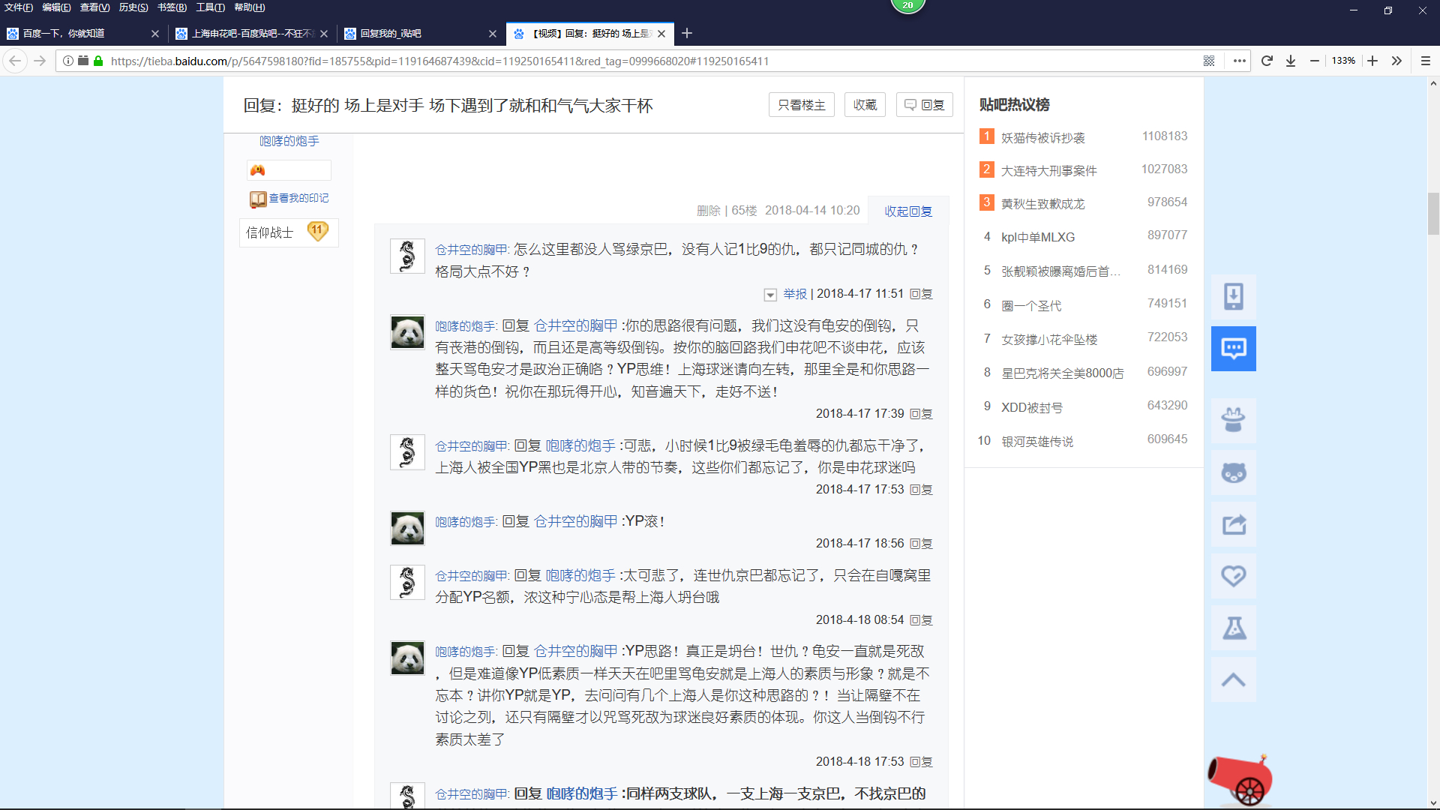Viewport: 1440px width, 810px height.
Task: Click the mobile download icon in the right sidebar
Action: (x=1234, y=296)
